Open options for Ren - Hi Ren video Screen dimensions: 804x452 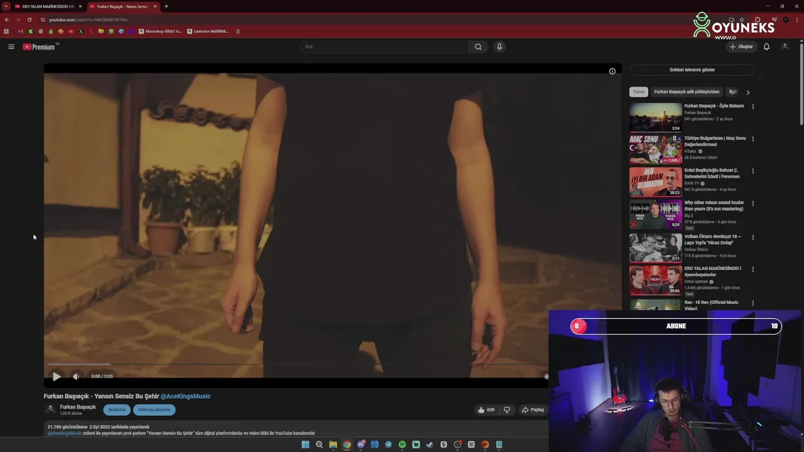click(752, 303)
